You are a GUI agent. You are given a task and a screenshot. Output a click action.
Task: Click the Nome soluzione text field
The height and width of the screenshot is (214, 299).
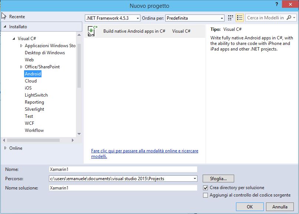click(x=123, y=188)
